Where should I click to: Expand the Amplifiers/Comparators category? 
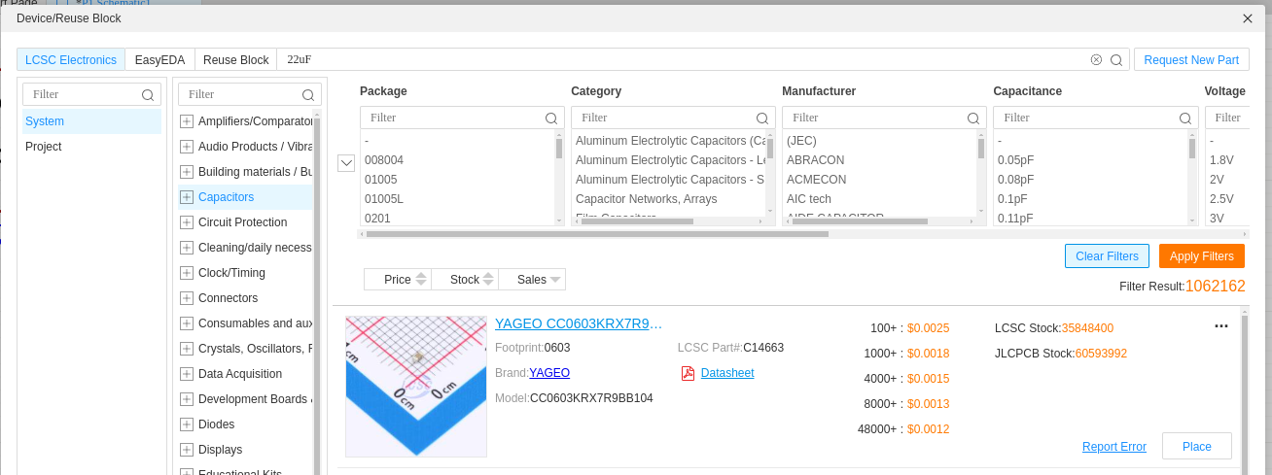coord(187,121)
